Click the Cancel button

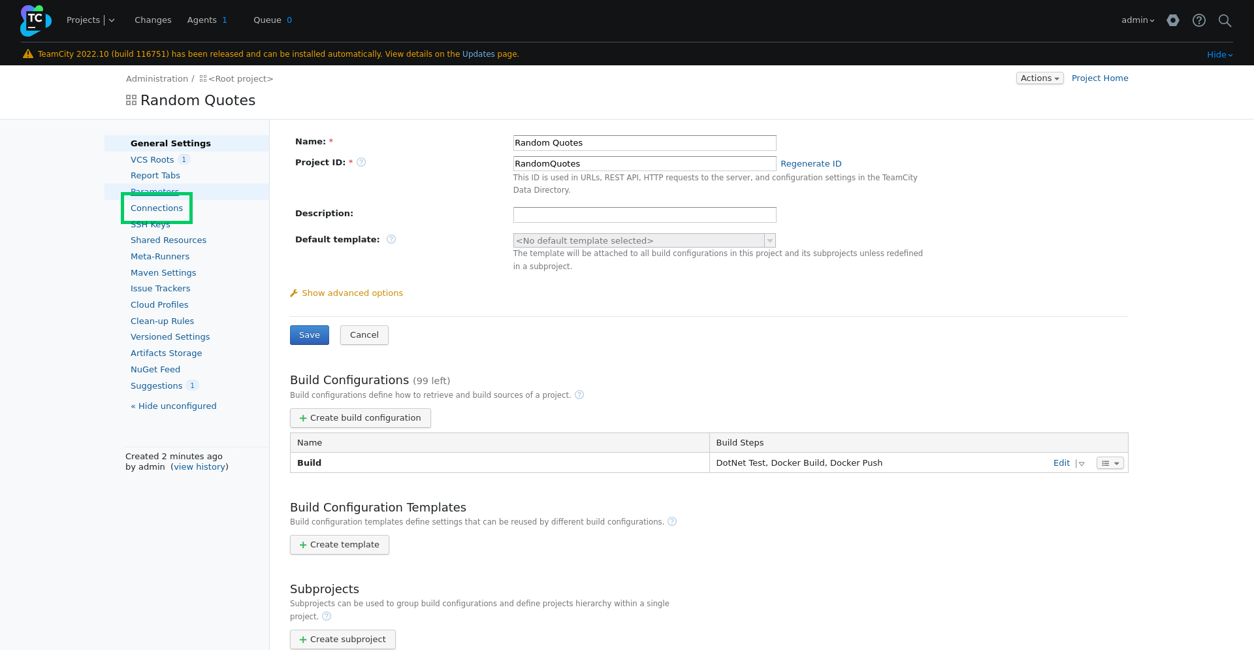(x=364, y=335)
